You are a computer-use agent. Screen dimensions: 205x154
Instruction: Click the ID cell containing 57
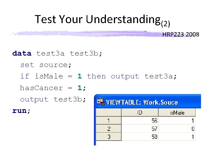tap(140, 129)
